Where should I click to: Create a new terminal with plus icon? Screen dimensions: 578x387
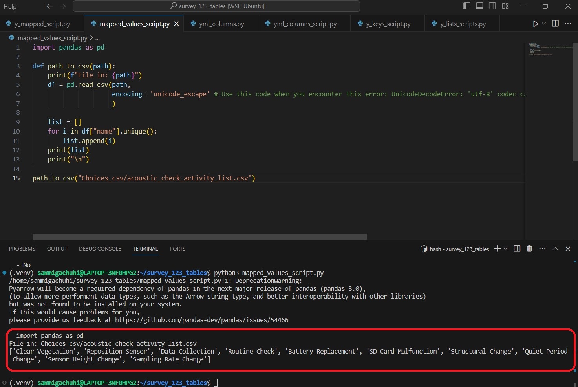tap(497, 248)
